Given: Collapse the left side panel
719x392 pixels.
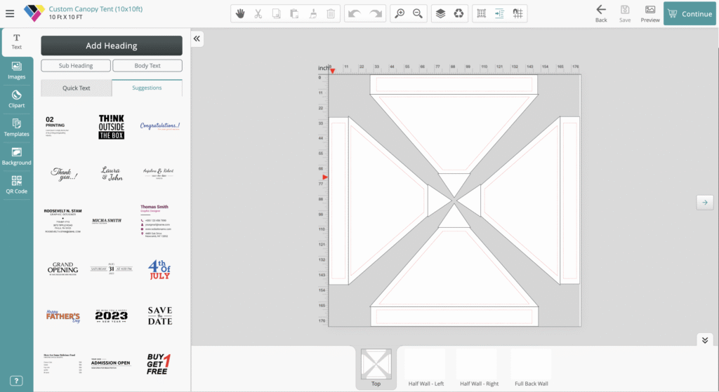Looking at the screenshot, I should [197, 39].
